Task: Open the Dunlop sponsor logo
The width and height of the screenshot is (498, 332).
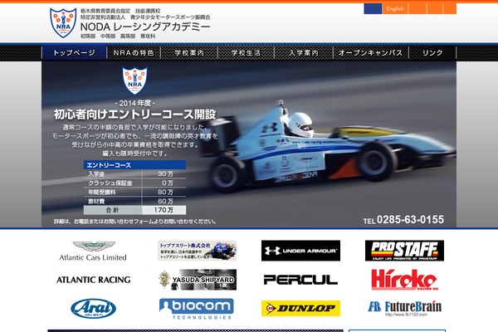Action: point(300,309)
